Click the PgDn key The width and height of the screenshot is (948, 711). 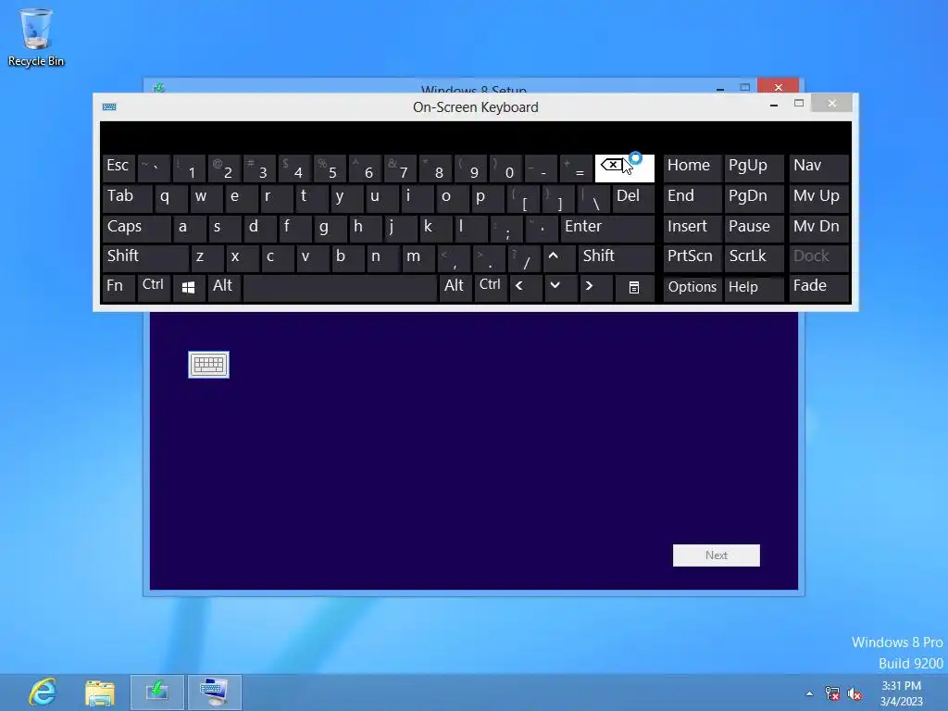click(x=754, y=198)
